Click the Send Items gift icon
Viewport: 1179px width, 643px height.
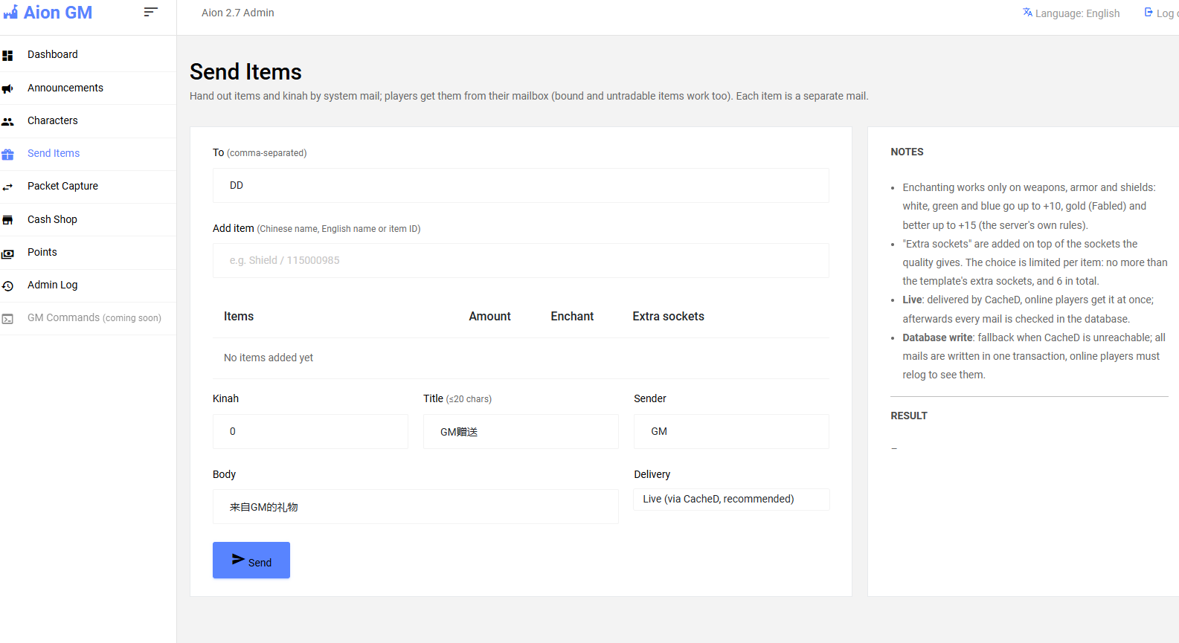7,154
